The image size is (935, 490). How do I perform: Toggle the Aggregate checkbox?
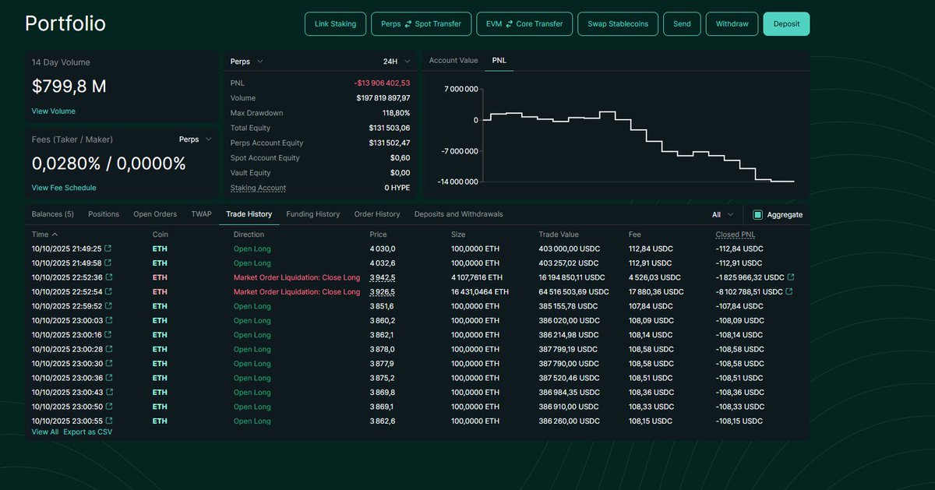(x=757, y=215)
